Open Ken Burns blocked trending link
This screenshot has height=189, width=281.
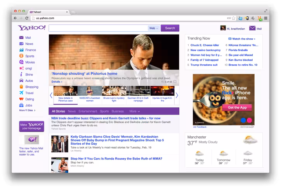coord(241,60)
